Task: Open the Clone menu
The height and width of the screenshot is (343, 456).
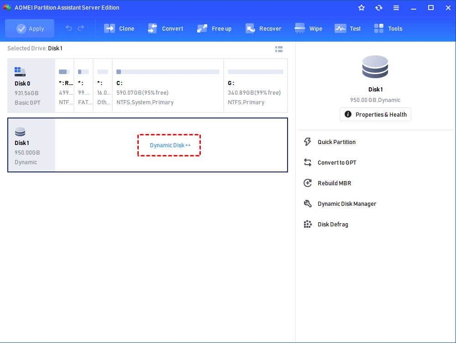Action: pyautogui.click(x=119, y=28)
